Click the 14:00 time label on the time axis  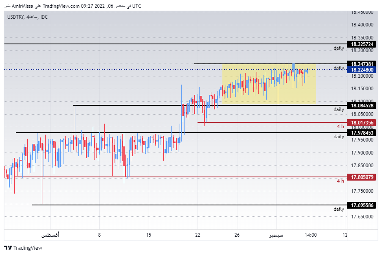[x=311, y=235]
